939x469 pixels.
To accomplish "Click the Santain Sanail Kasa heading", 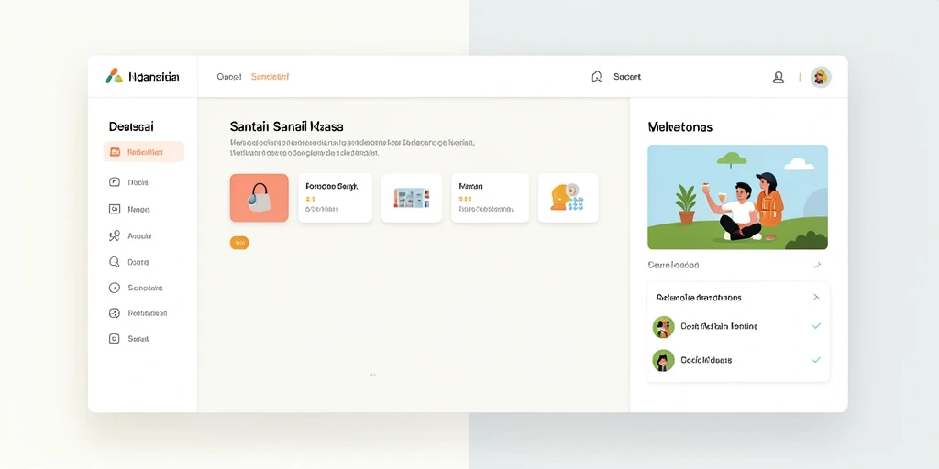I will pos(287,126).
